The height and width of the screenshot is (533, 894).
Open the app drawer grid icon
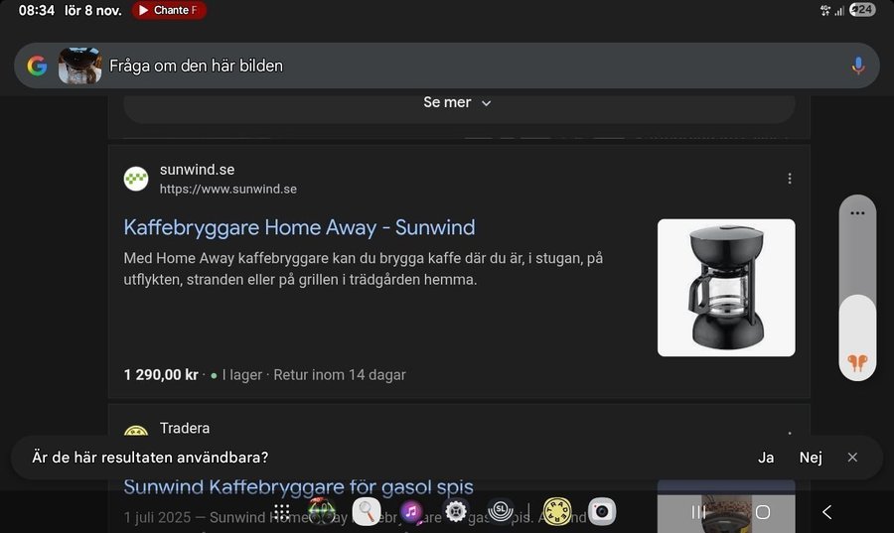pyautogui.click(x=282, y=512)
